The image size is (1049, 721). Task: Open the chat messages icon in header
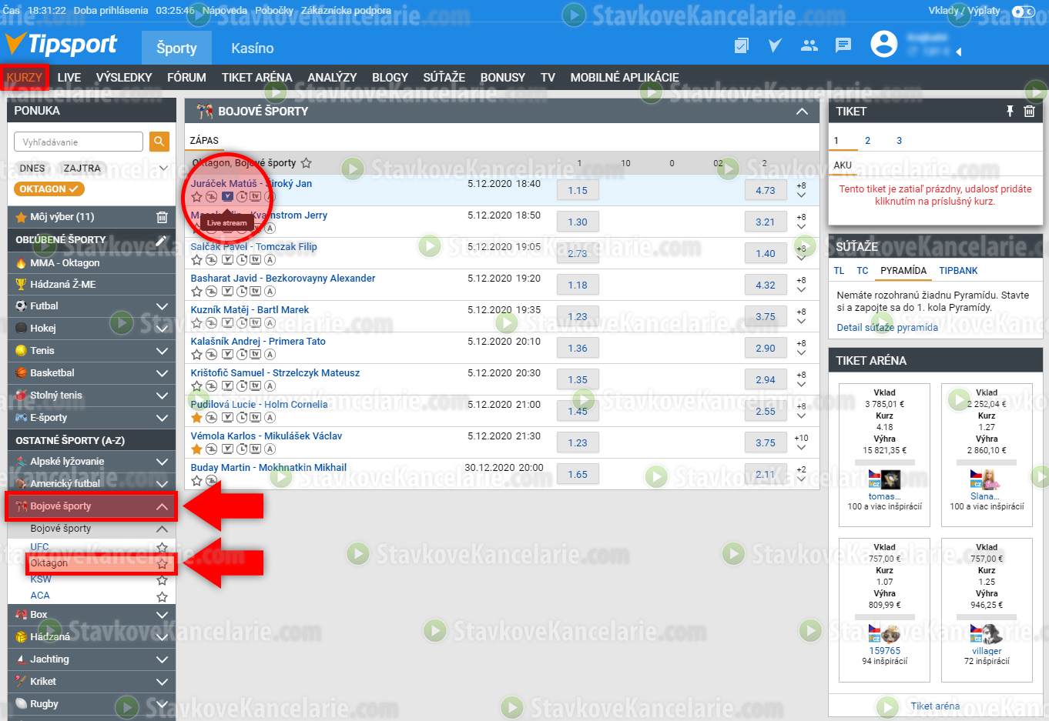843,45
